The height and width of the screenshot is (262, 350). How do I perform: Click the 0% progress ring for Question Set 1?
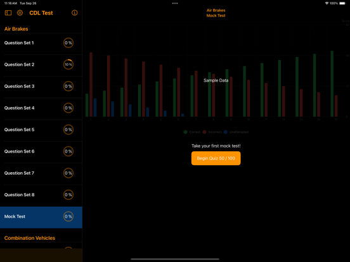[68, 43]
